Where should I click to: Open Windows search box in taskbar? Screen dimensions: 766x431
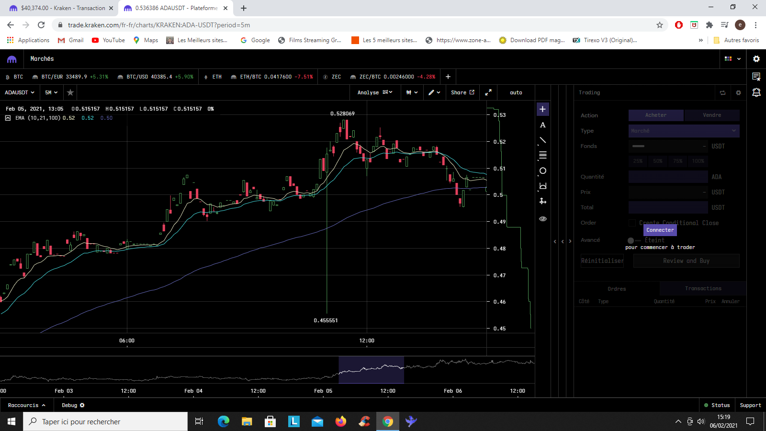tap(105, 421)
